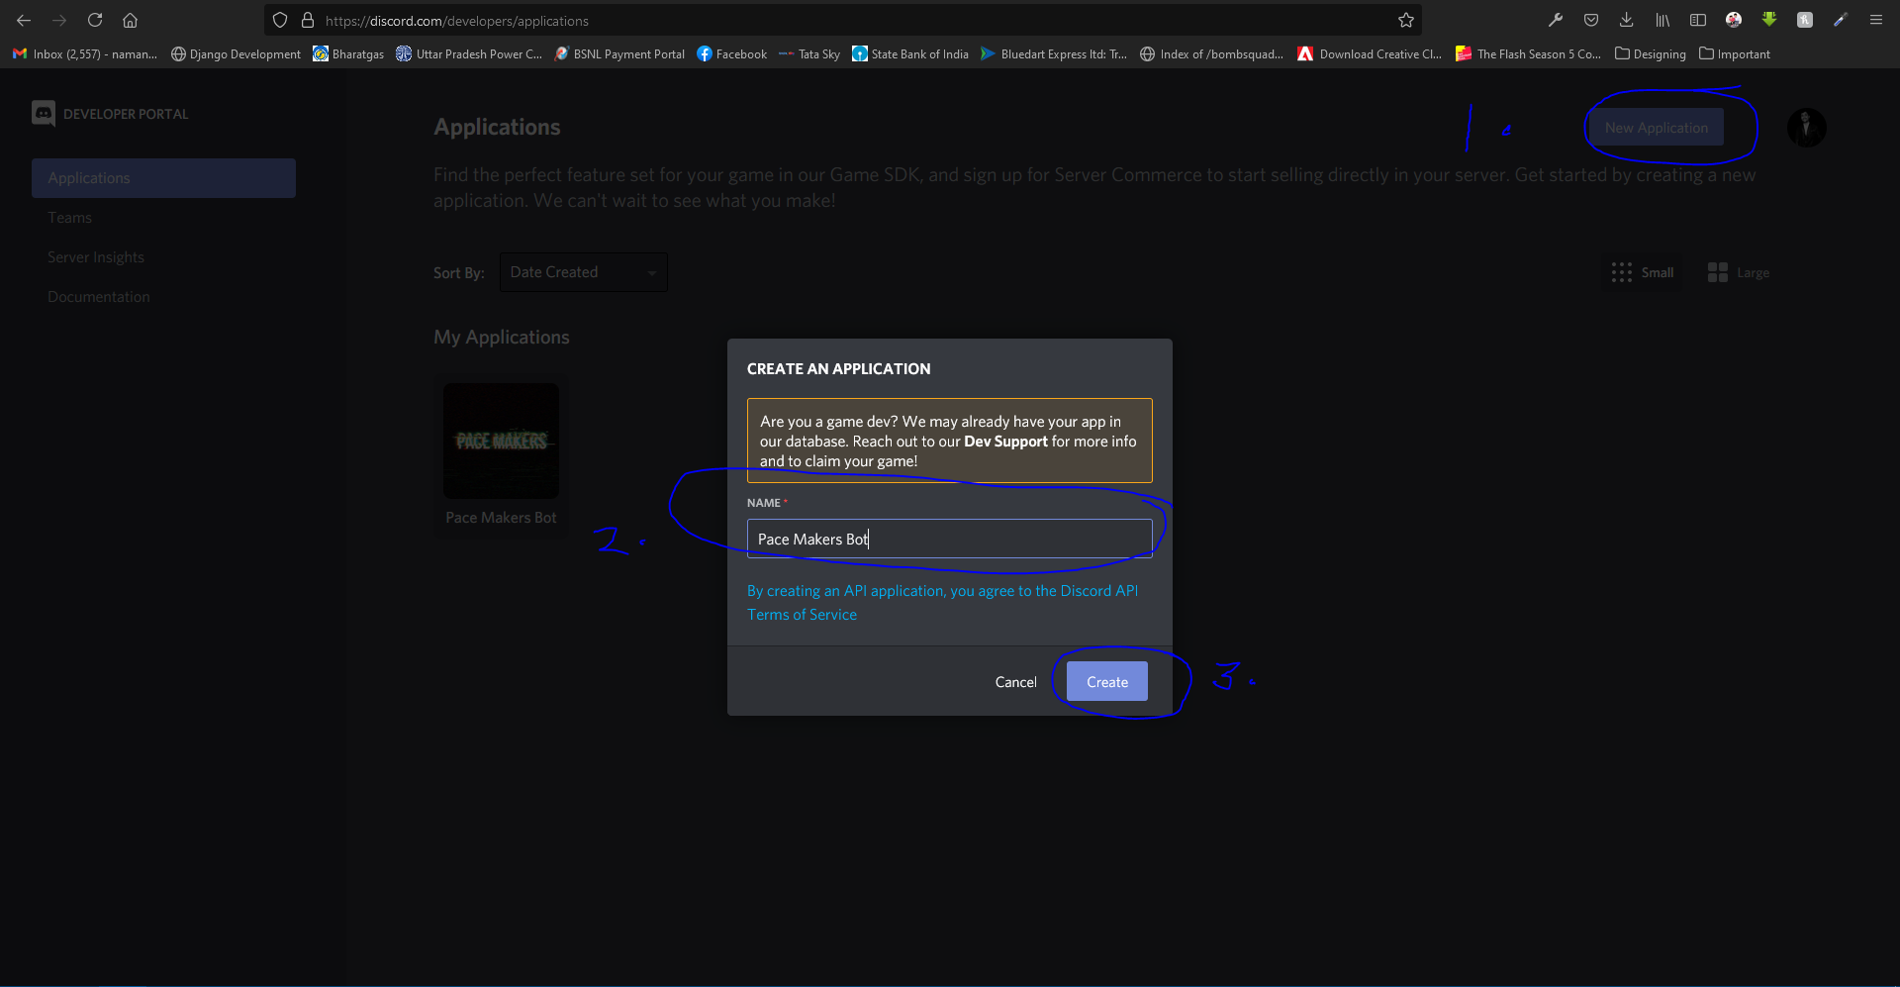Expand the Designing bookmarks folder
Image resolution: width=1900 pixels, height=987 pixels.
(1651, 54)
